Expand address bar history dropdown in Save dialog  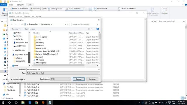pos(65,24)
